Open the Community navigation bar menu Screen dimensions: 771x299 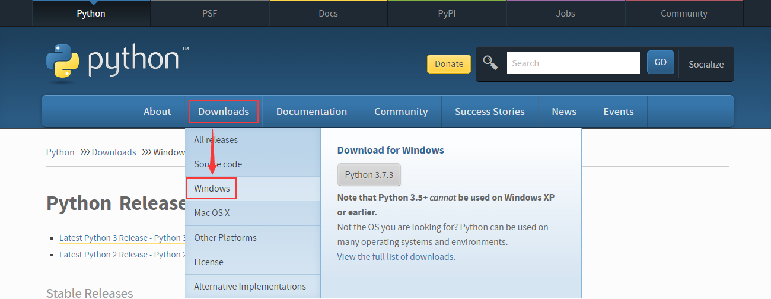[x=401, y=112]
